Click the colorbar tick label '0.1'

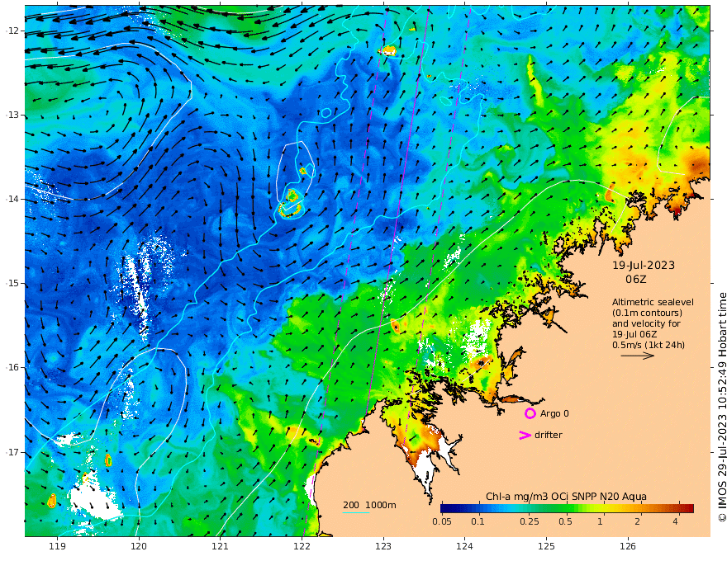[x=478, y=521]
